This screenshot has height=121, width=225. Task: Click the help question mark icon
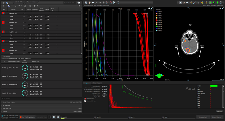click(79, 3)
